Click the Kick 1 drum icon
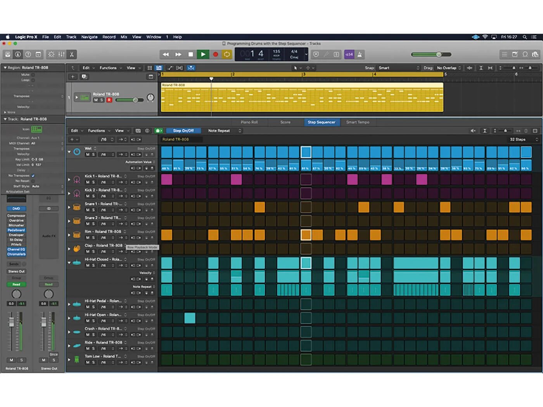 [x=77, y=179]
